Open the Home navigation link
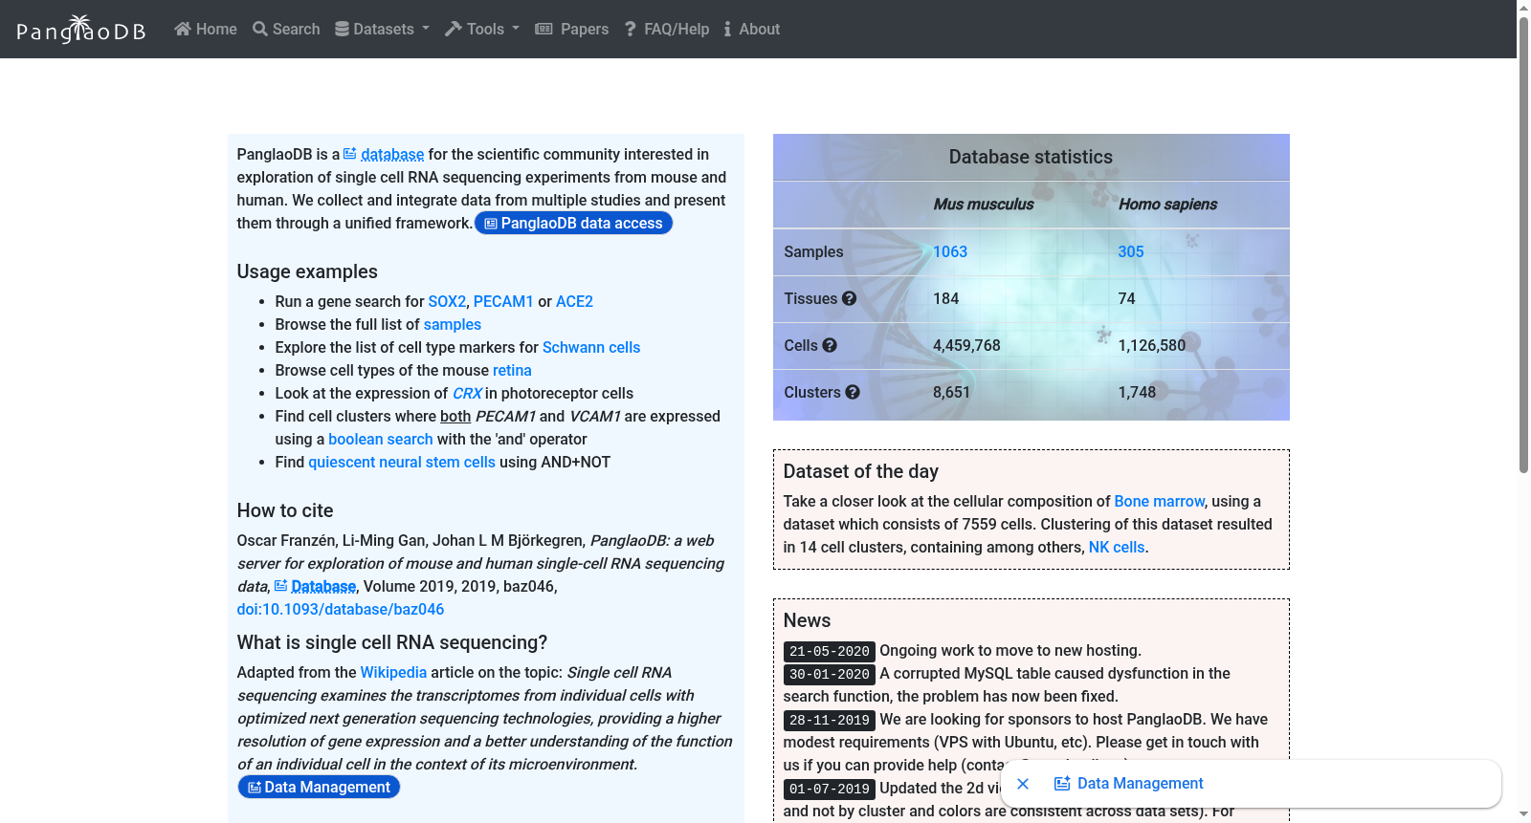The width and height of the screenshot is (1531, 823). coord(206,30)
